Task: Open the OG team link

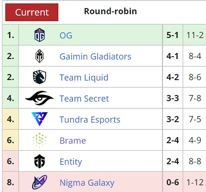Action: click(66, 35)
